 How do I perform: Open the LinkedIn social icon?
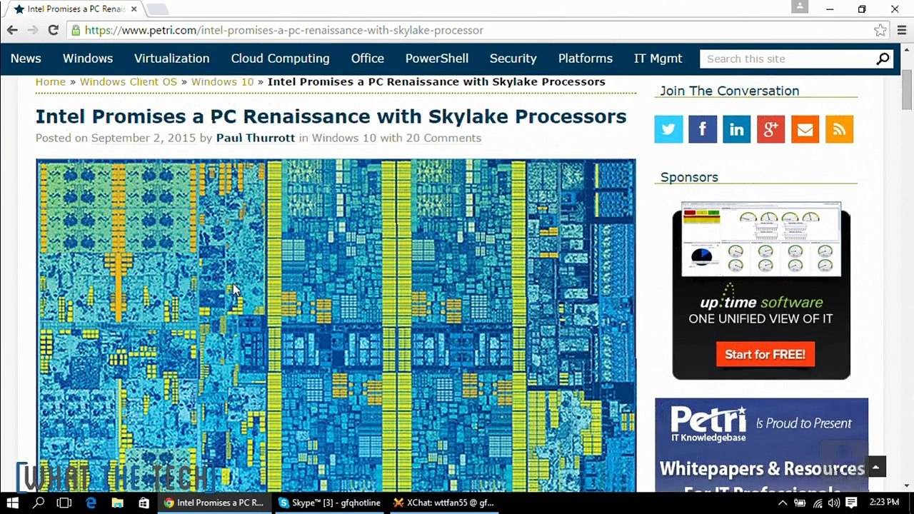pos(737,129)
